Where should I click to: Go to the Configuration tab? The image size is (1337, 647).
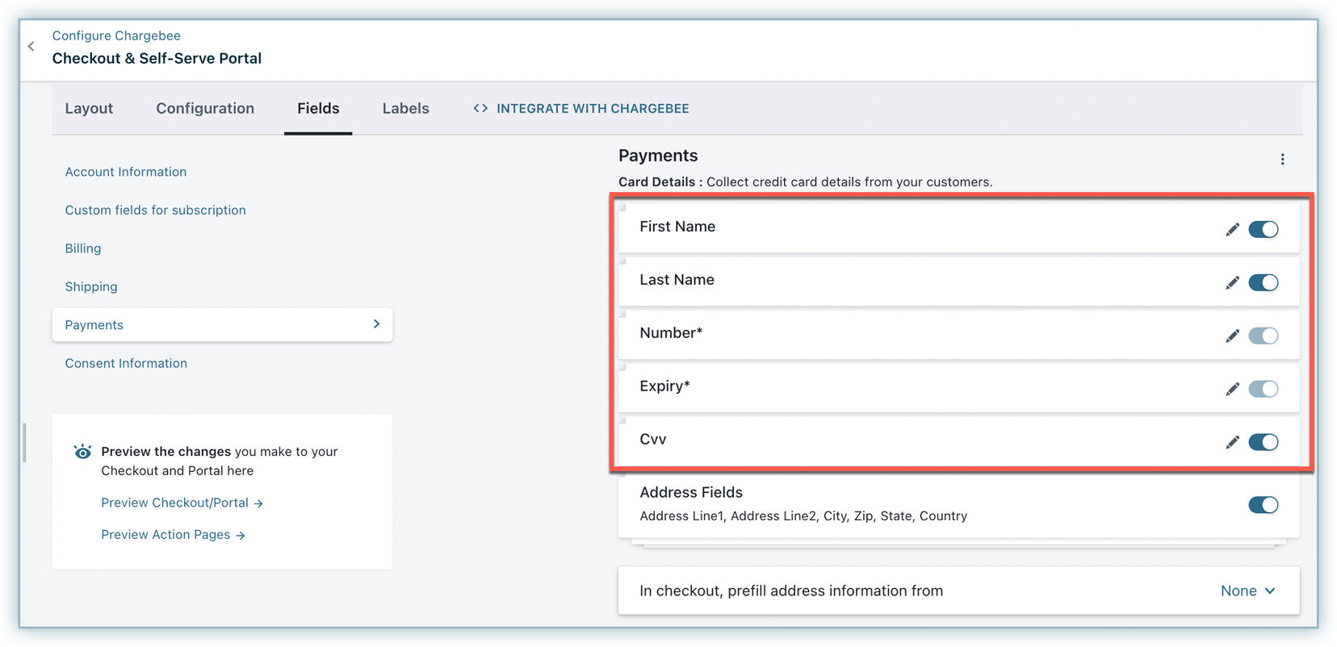pyautogui.click(x=205, y=109)
